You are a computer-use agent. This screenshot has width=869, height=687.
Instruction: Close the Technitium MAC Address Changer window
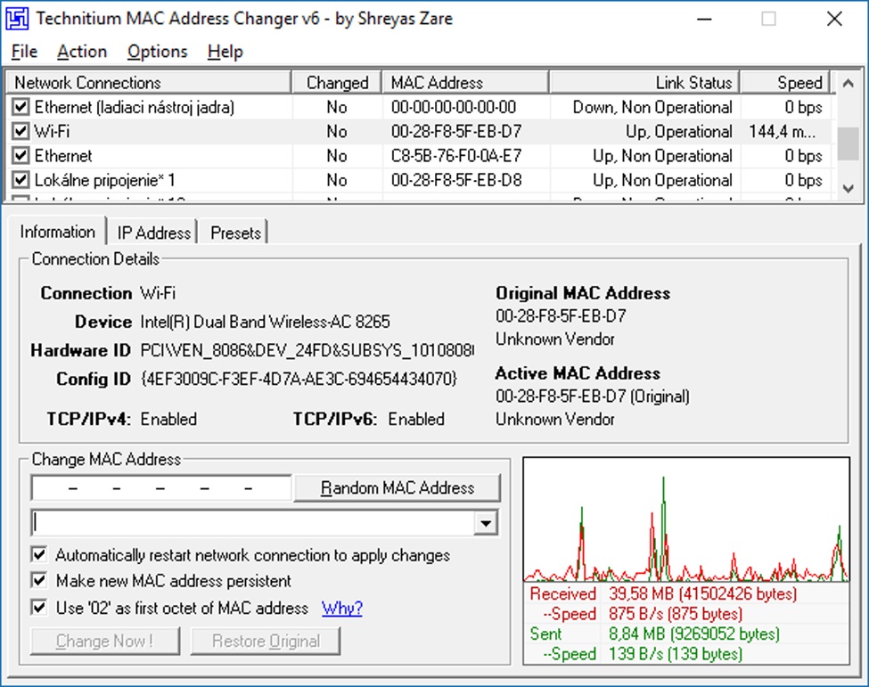click(x=834, y=20)
